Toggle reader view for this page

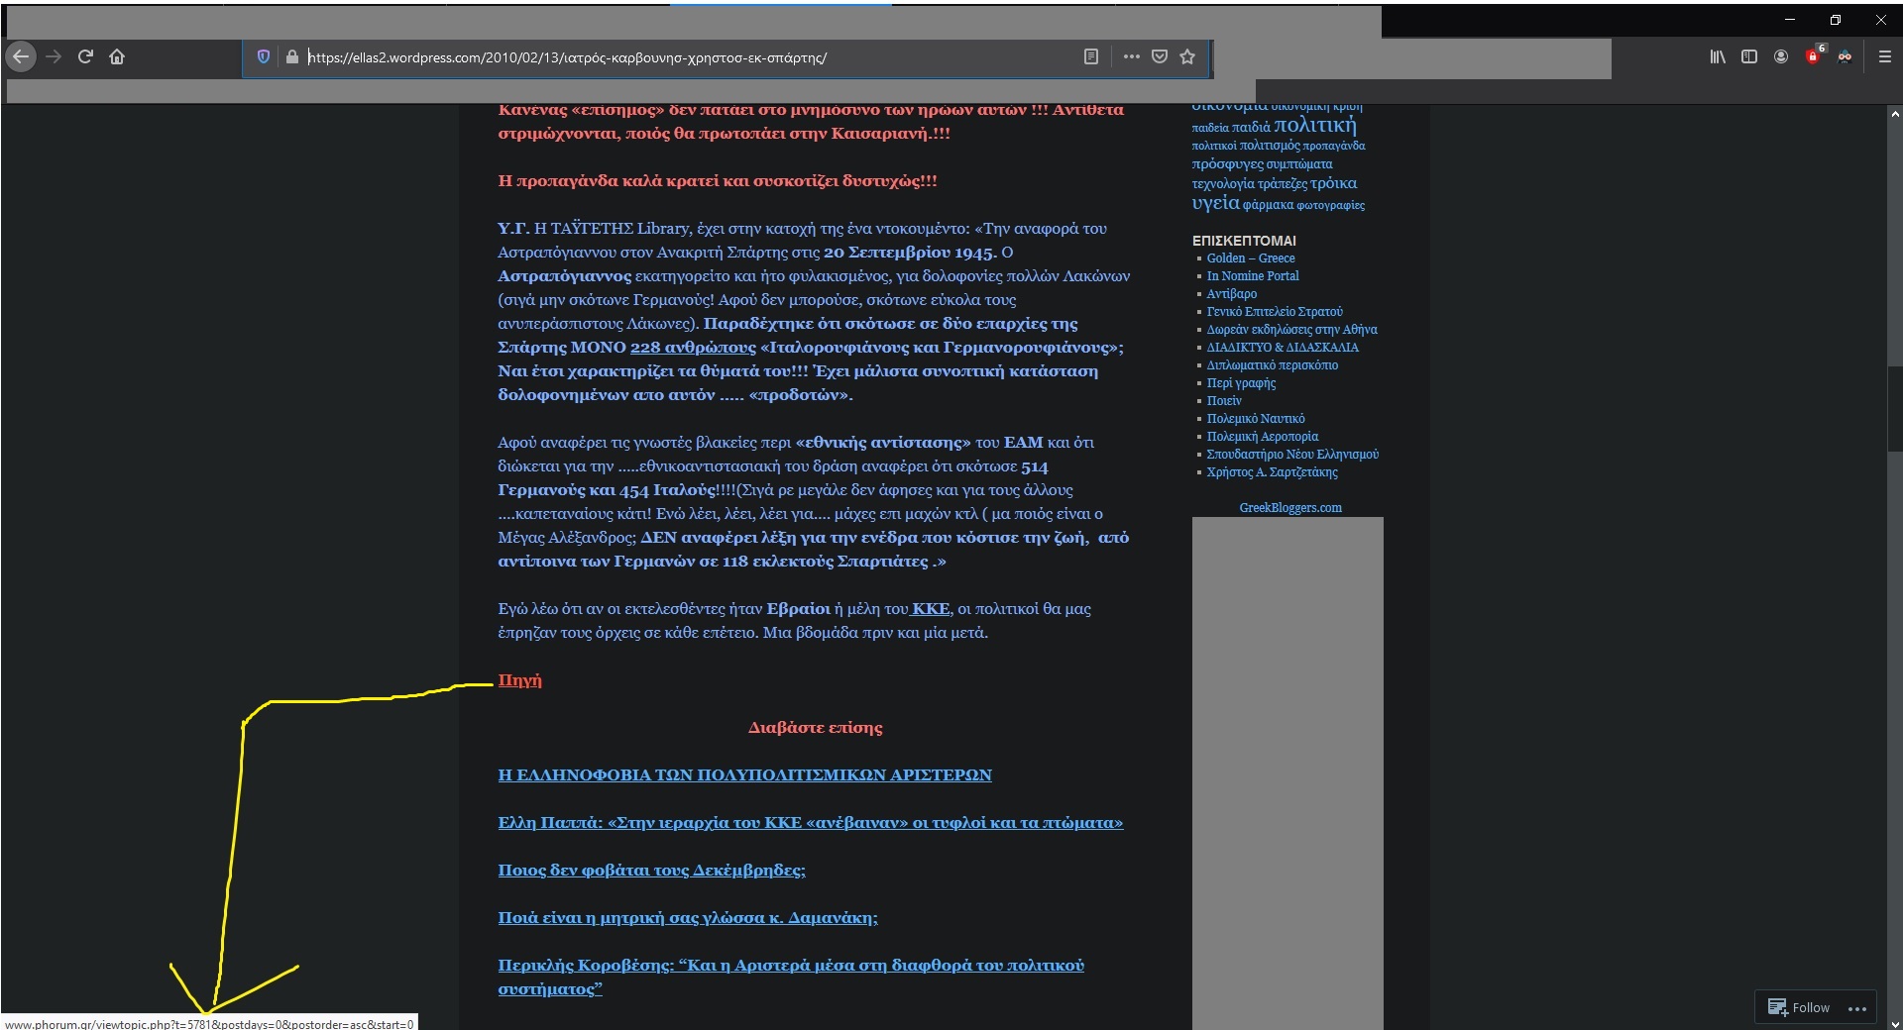click(x=1090, y=56)
